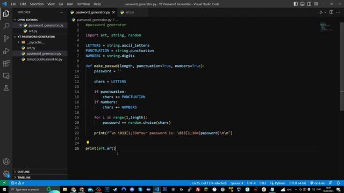
Task: Collapse the Open Editors section
Action: pyautogui.click(x=40, y=20)
